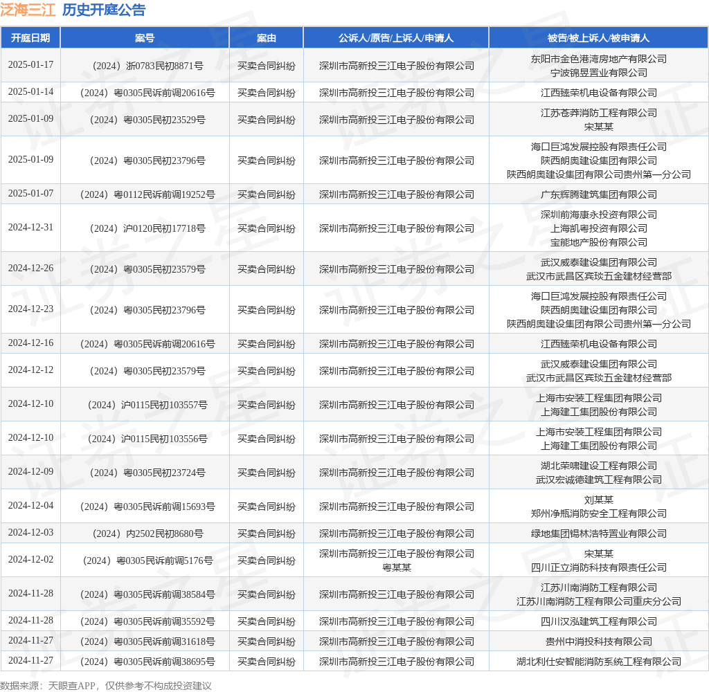Click 四川汉泓建筑工程有限公司
Screen dimensions: 709x692
click(599, 622)
